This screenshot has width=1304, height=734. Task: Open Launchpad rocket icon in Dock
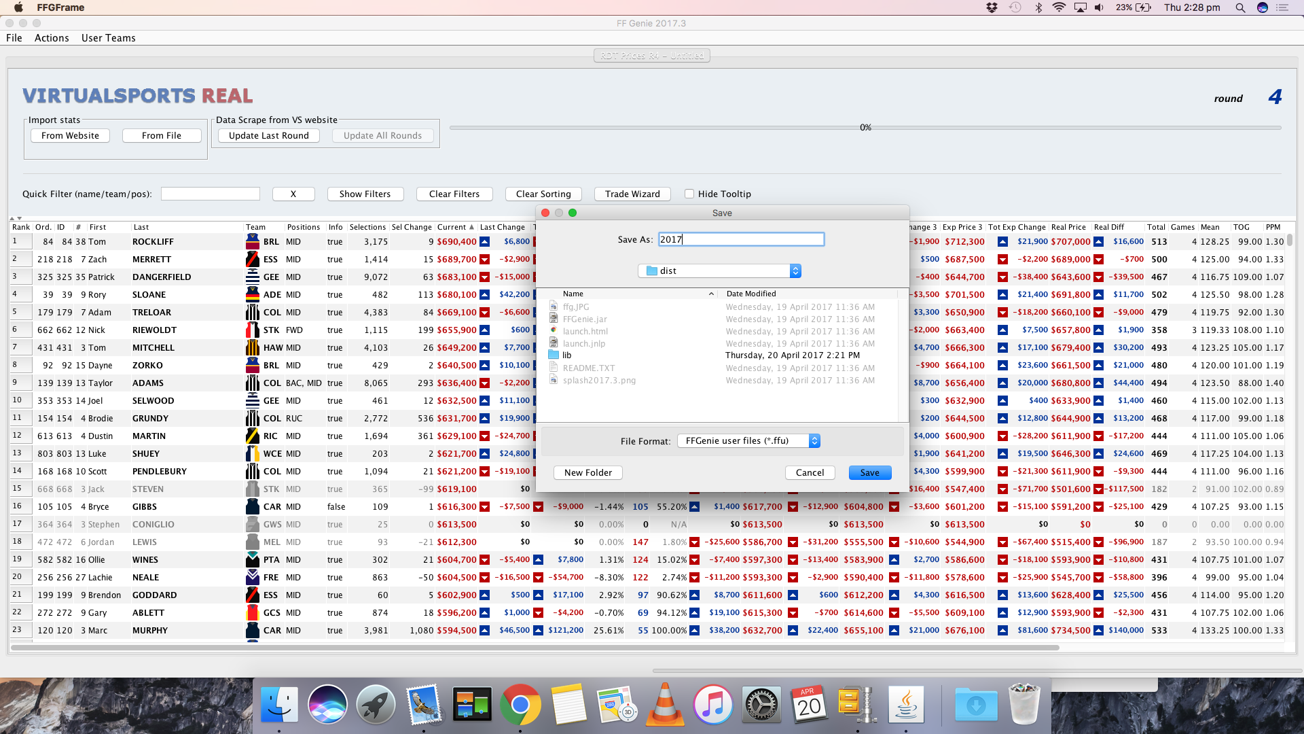(376, 704)
